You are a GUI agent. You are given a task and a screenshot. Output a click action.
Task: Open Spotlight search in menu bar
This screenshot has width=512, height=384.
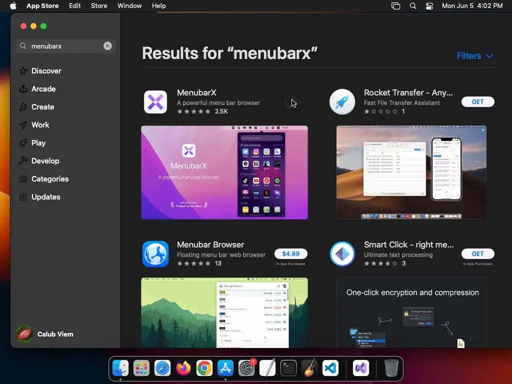tap(412, 6)
